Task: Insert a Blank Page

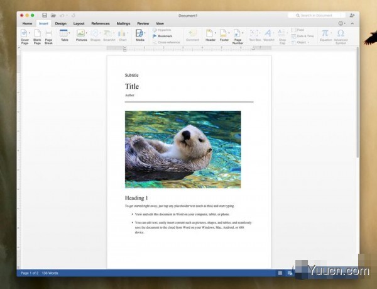Action: coord(37,37)
